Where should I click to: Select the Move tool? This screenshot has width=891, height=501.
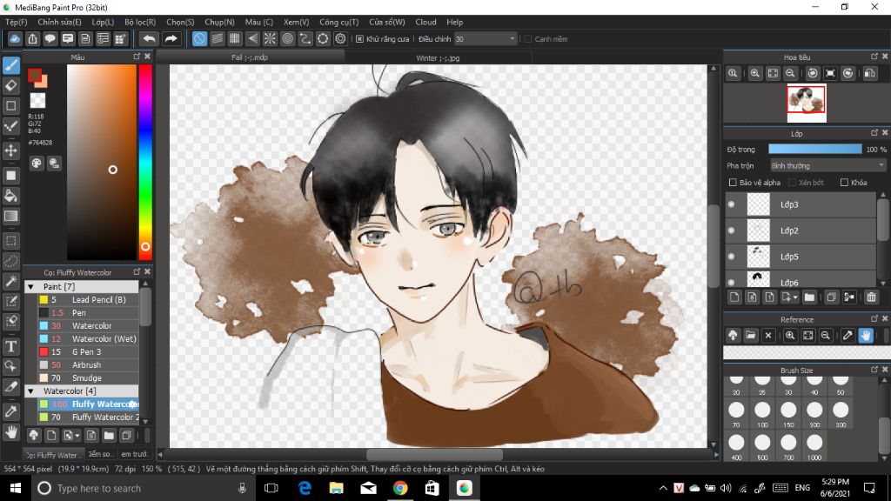click(x=10, y=150)
